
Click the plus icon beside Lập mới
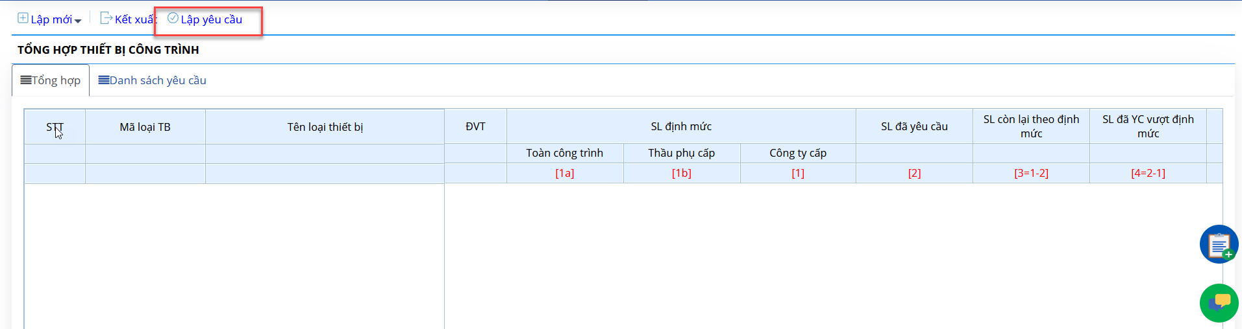(x=23, y=18)
